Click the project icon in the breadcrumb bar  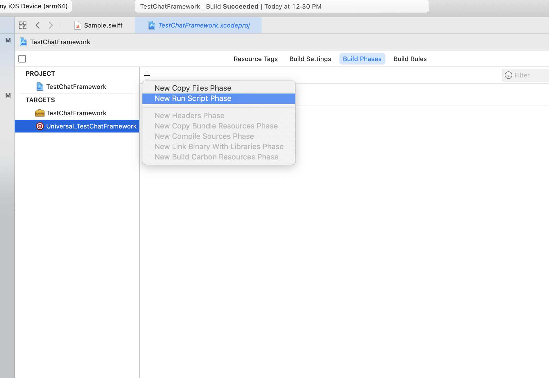coord(23,42)
